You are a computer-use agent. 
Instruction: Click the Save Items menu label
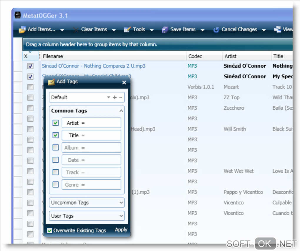(183, 29)
